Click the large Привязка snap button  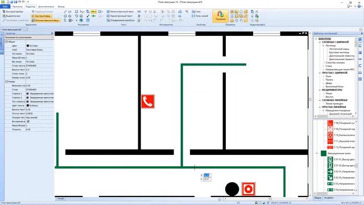point(220,16)
